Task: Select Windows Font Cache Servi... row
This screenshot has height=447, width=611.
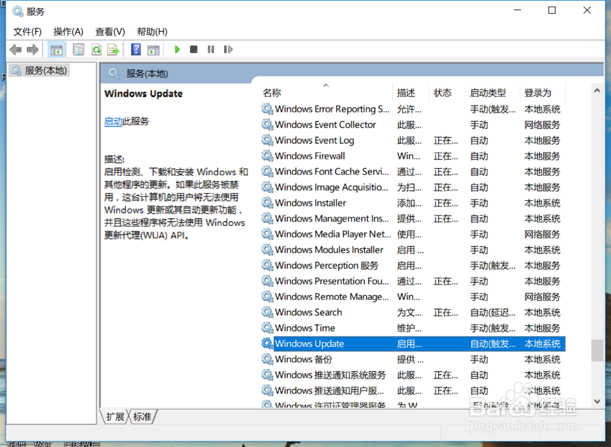Action: [x=412, y=172]
